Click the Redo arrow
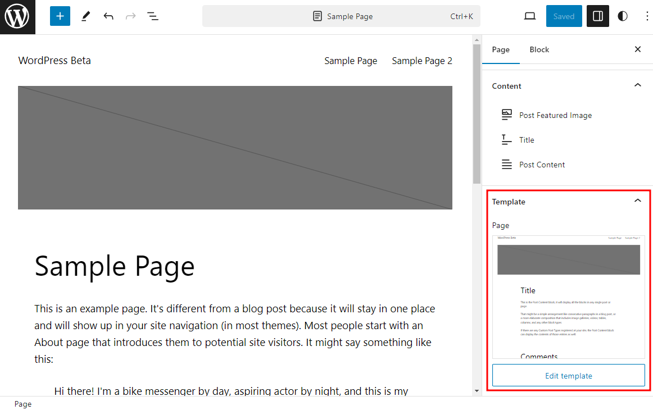This screenshot has width=653, height=410. tap(131, 16)
